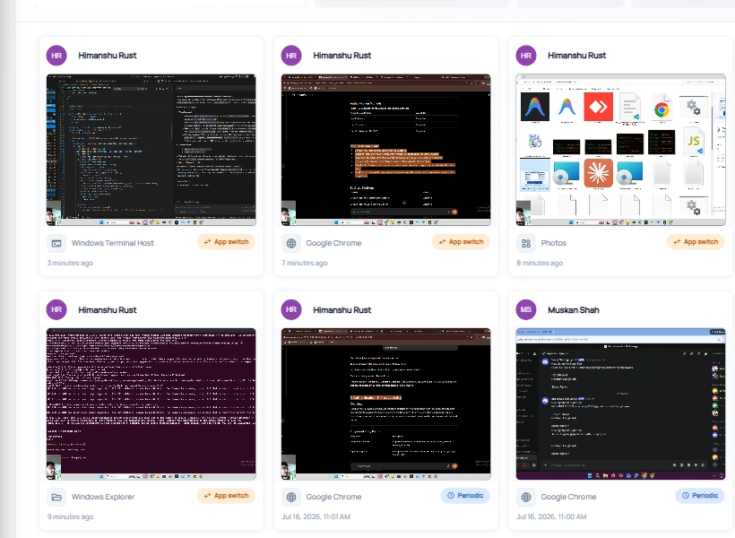Image resolution: width=735 pixels, height=538 pixels.
Task: Click the Windows Terminal Host app icon
Action: pos(56,243)
